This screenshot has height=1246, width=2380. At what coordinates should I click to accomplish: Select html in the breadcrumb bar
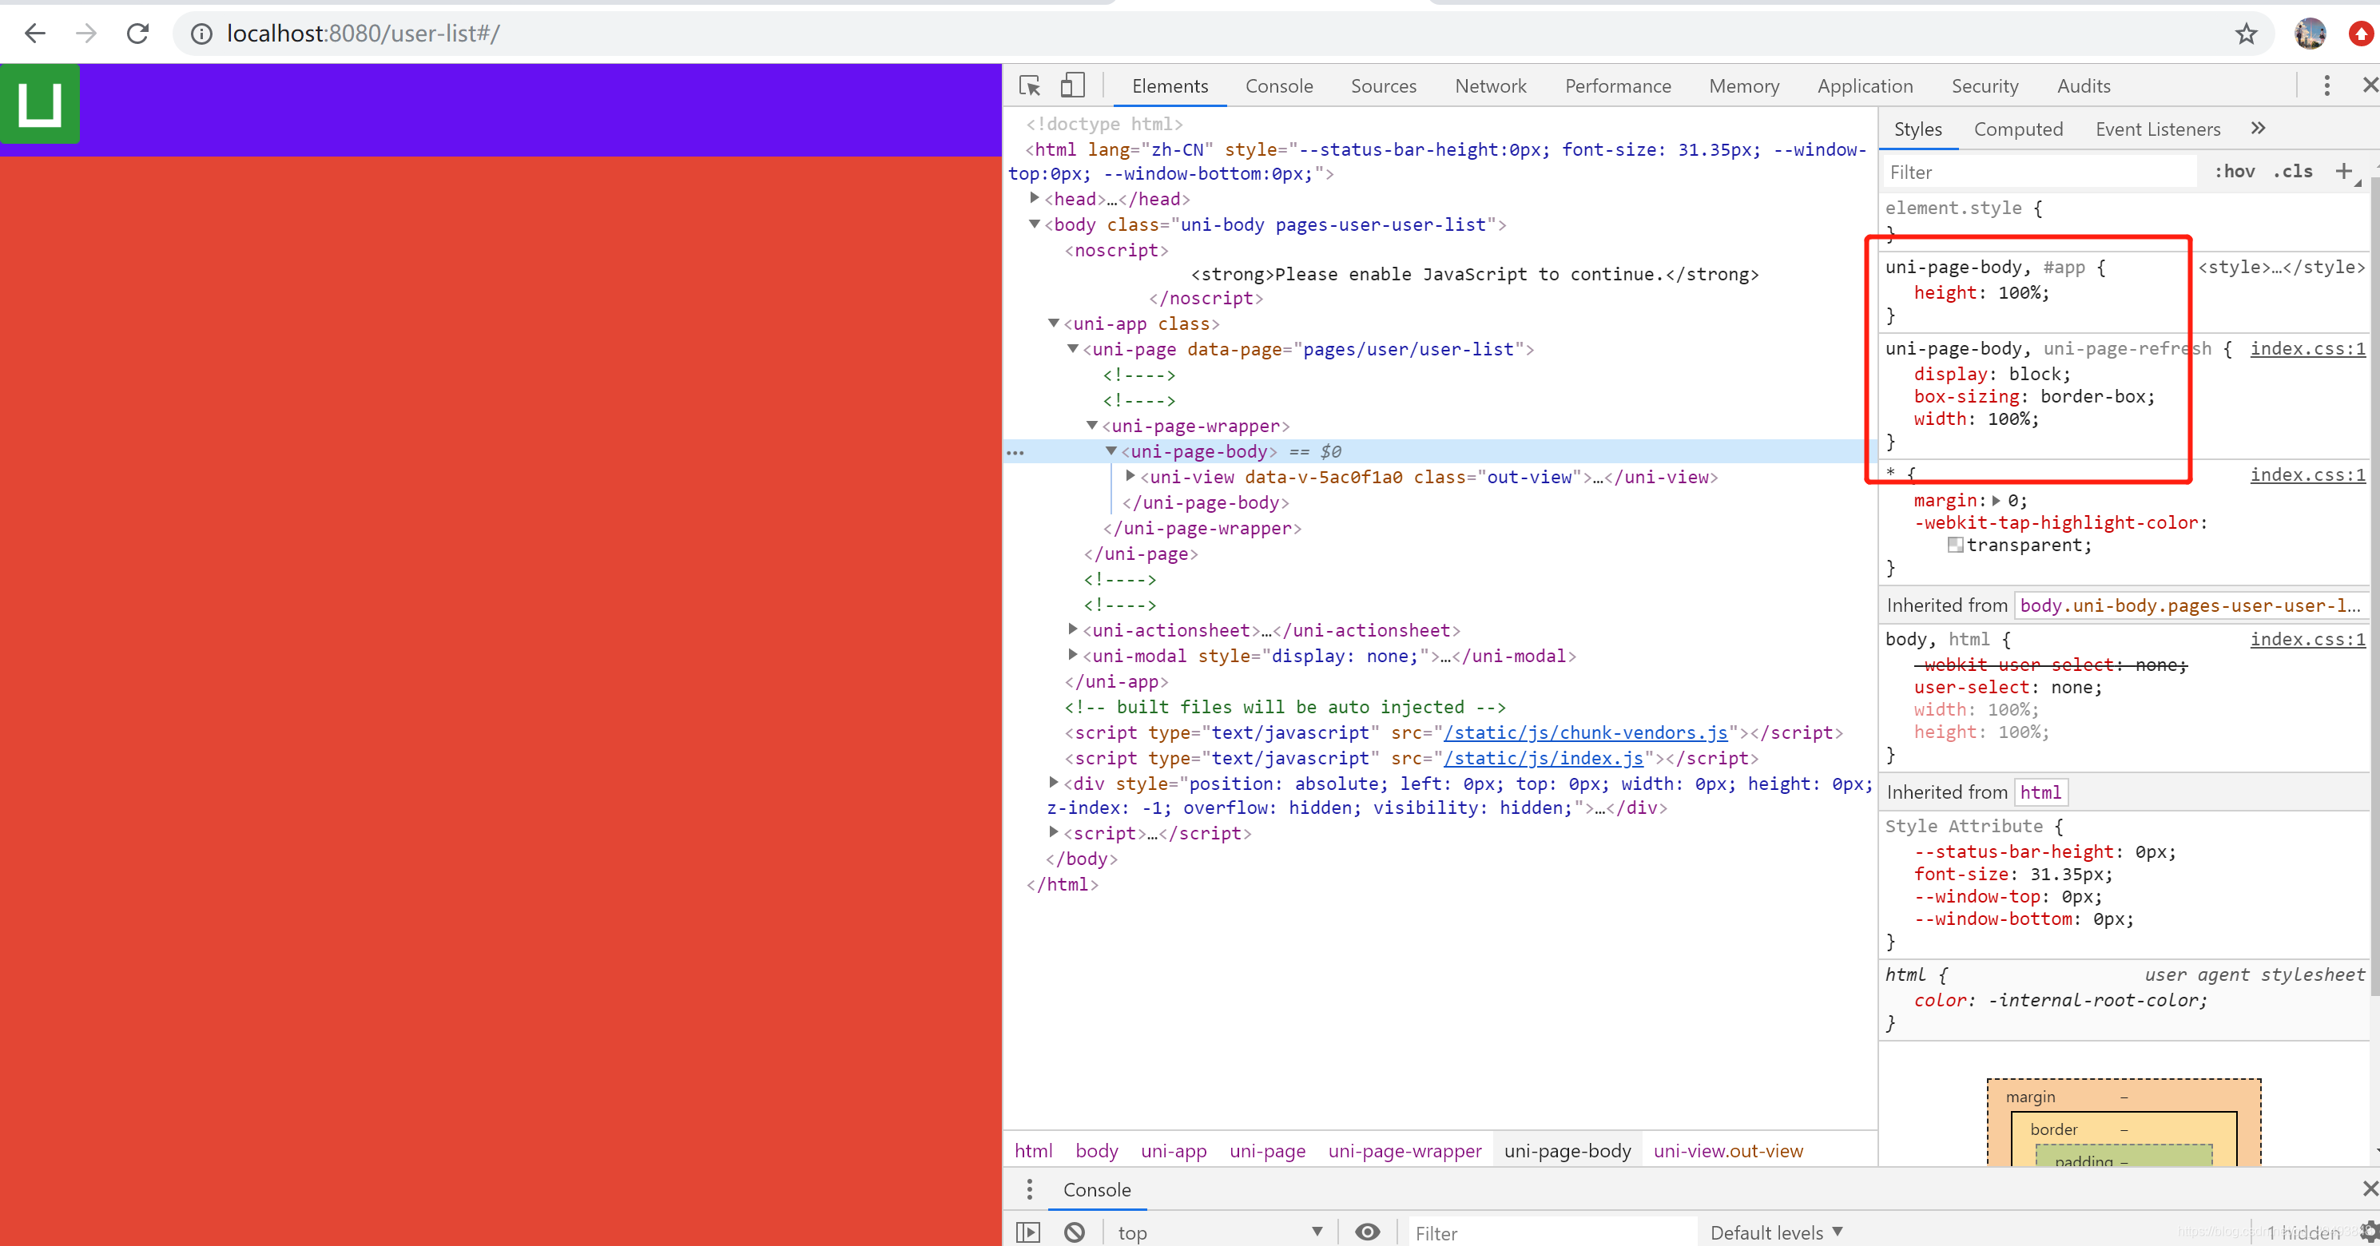pyautogui.click(x=1033, y=1151)
